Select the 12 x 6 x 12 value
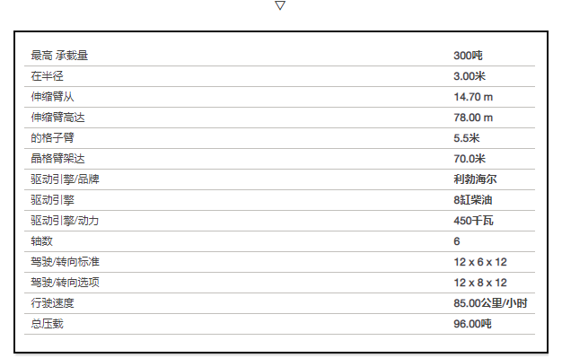The height and width of the screenshot is (358, 562). 480,262
